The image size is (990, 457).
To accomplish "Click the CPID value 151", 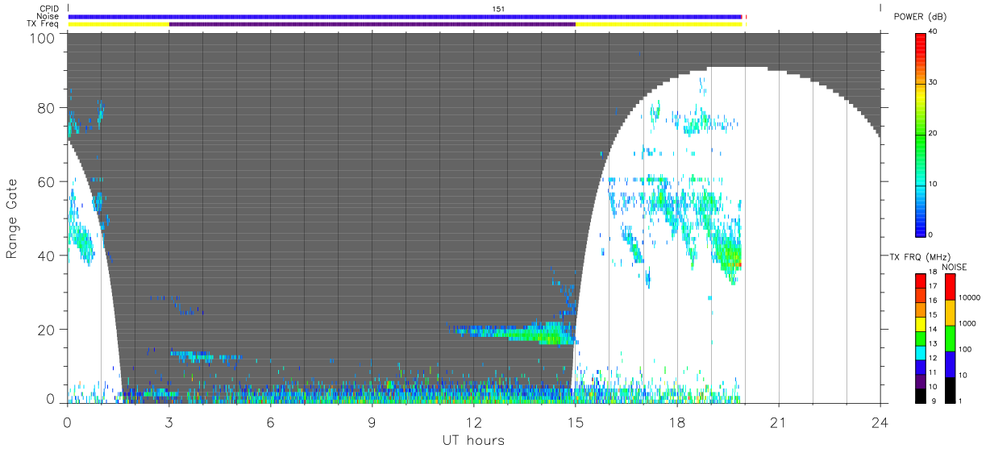I will tap(498, 9).
